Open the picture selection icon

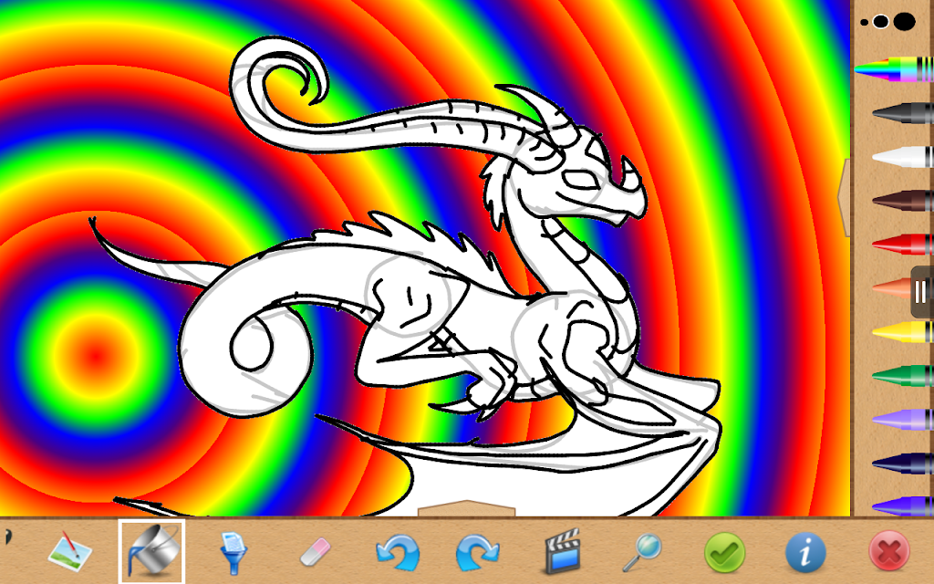tap(70, 551)
